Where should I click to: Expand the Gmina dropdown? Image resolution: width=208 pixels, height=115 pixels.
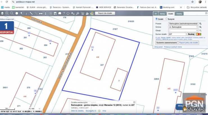click(183, 27)
